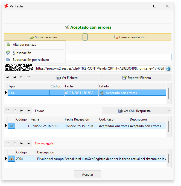Go to next record in the Envíos navigator
The width and height of the screenshot is (181, 186).
22,111
